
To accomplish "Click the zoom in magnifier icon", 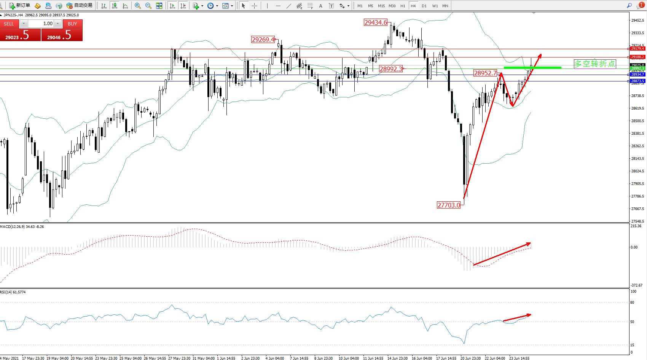I will pos(138,6).
